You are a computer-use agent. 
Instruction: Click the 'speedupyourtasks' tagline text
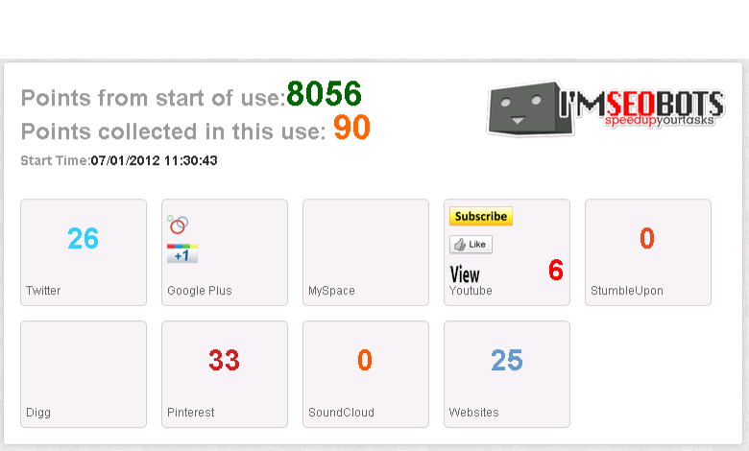click(660, 120)
